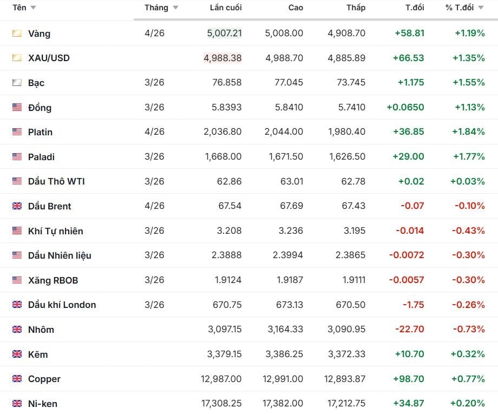Click the US flag beside Đồng
The image size is (498, 414).
coord(17,107)
